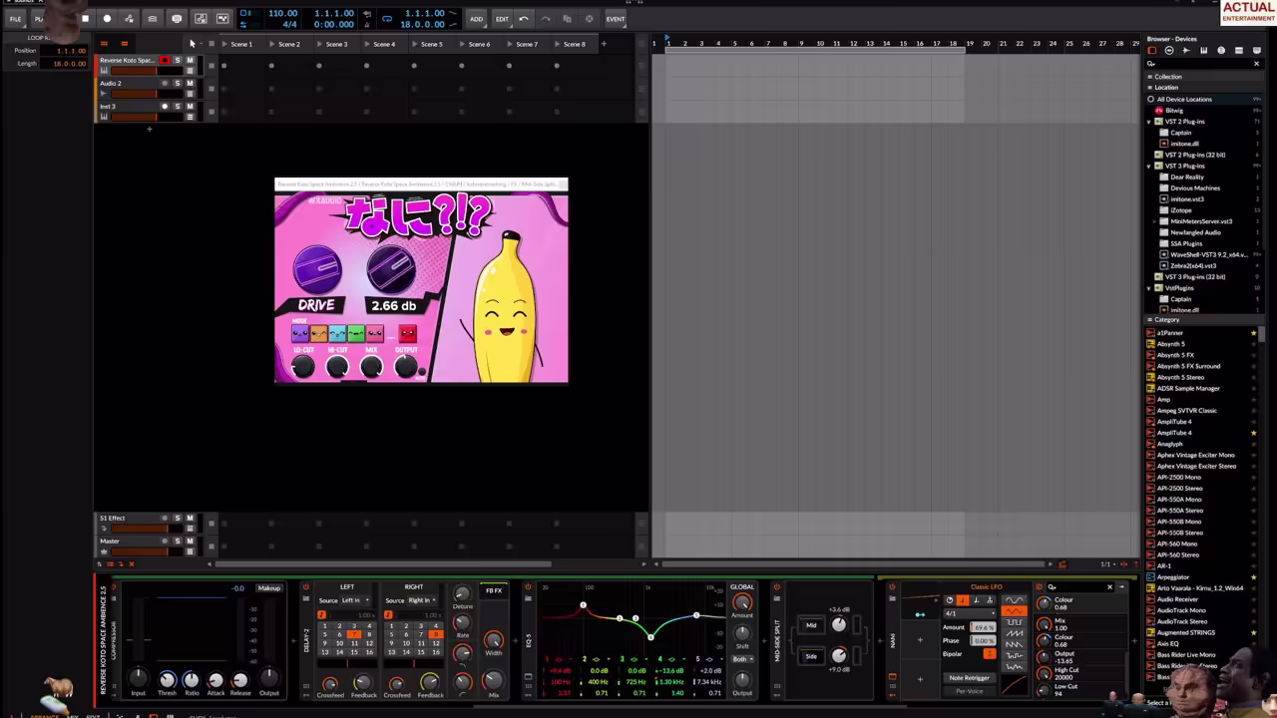This screenshot has width=1277, height=718.
Task: Collapse the VstPlugins folder
Action: click(1149, 288)
